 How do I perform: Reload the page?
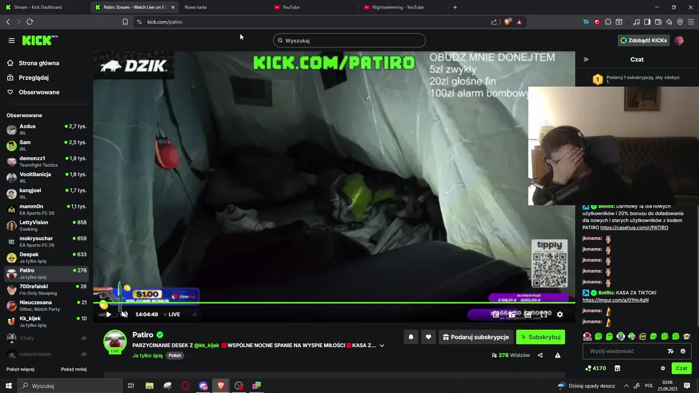point(30,22)
